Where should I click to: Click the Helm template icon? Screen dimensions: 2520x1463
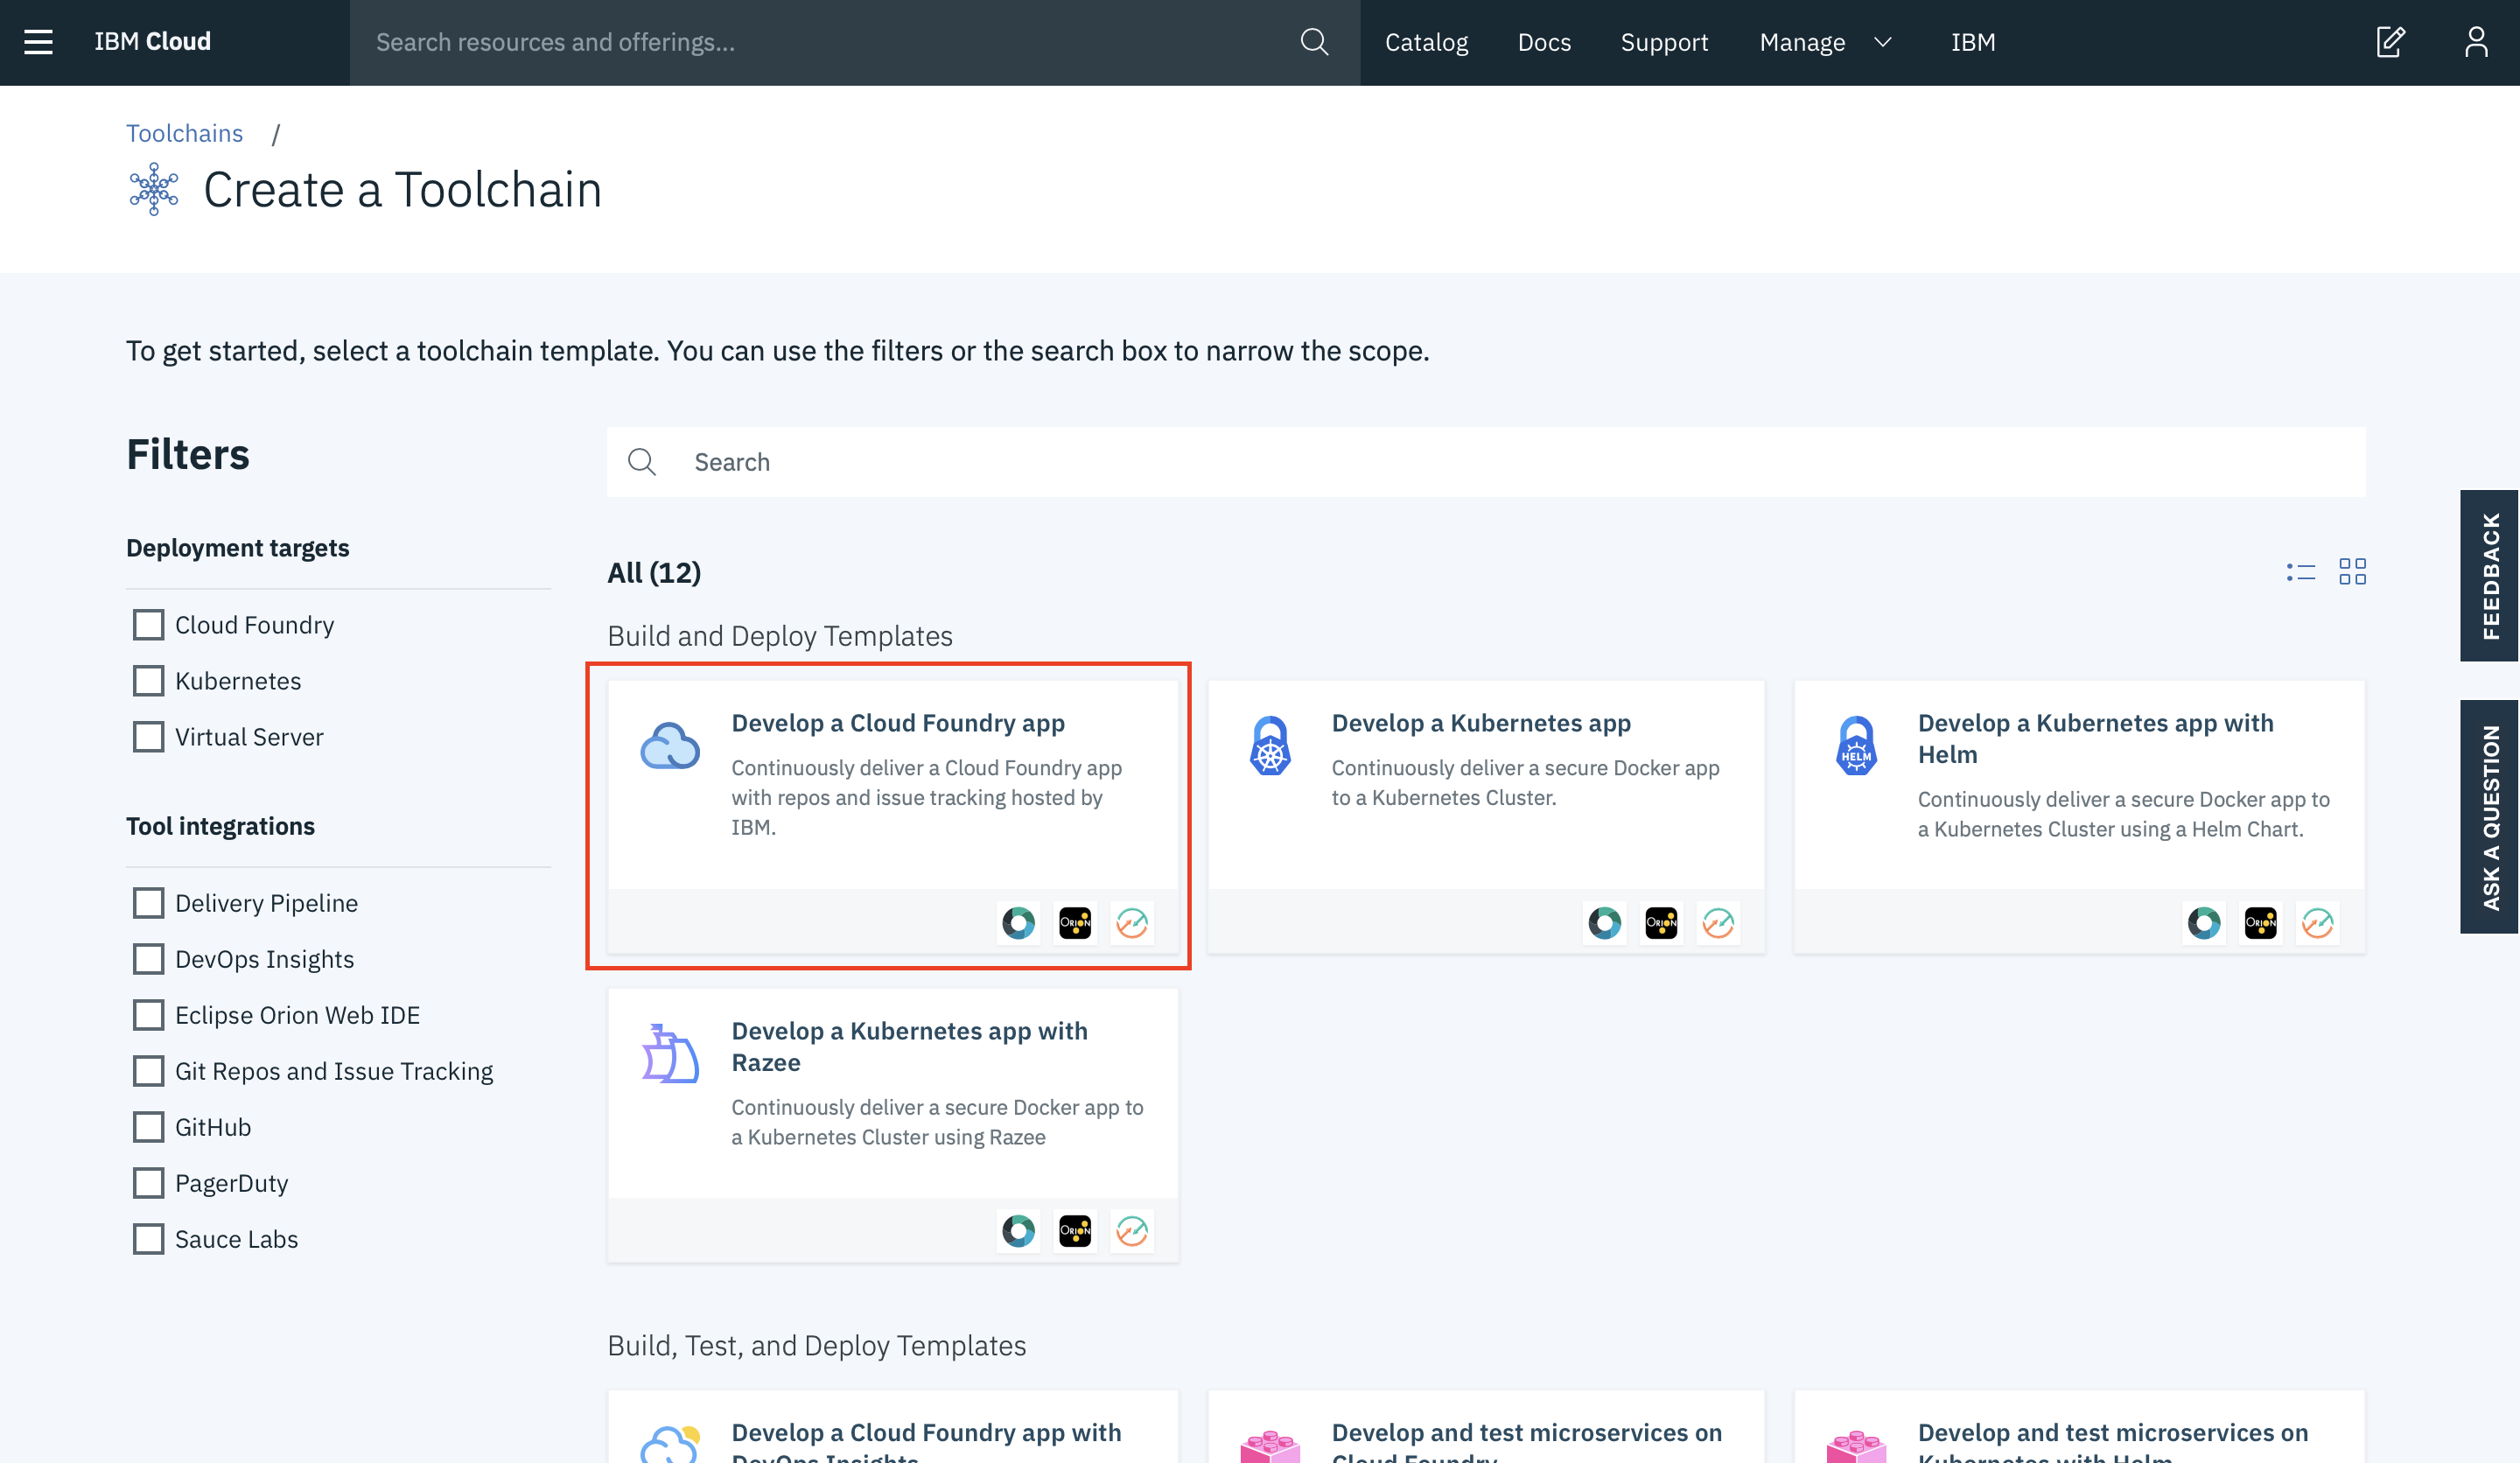point(1856,746)
